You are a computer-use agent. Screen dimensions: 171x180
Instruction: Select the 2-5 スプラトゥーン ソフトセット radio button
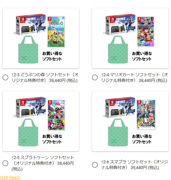(5, 163)
